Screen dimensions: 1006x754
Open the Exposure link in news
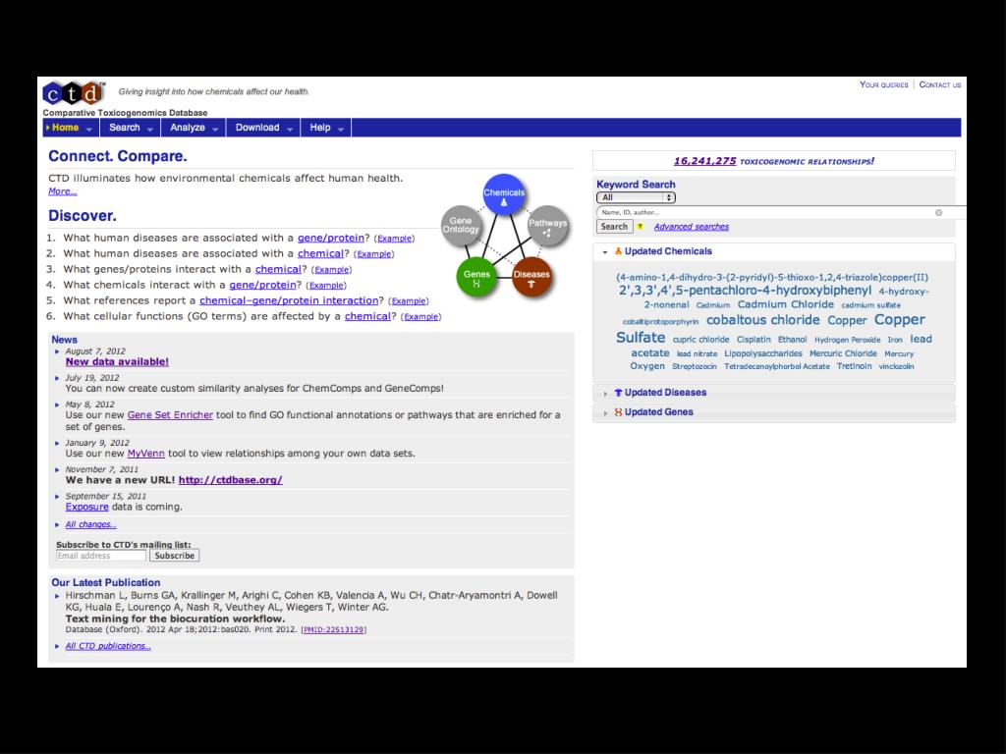(x=86, y=507)
